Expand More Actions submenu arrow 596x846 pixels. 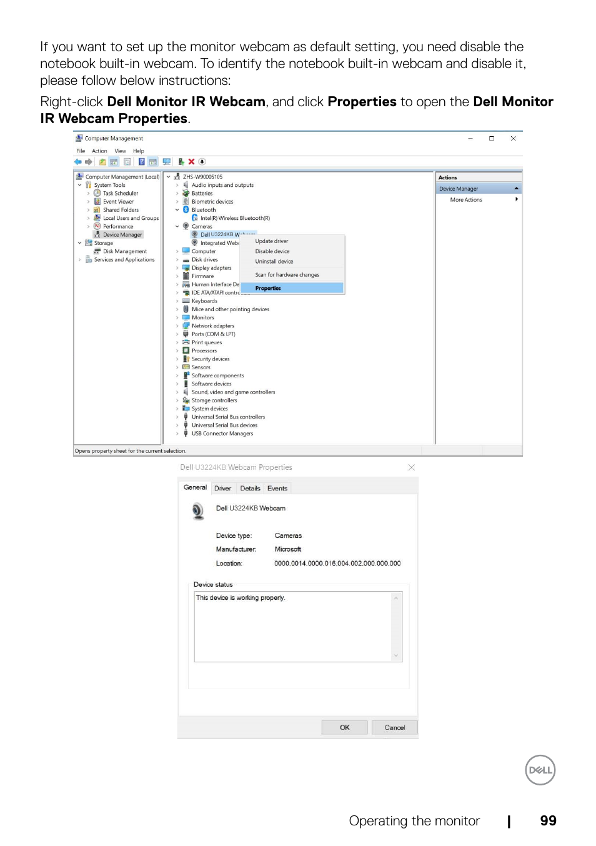517,199
